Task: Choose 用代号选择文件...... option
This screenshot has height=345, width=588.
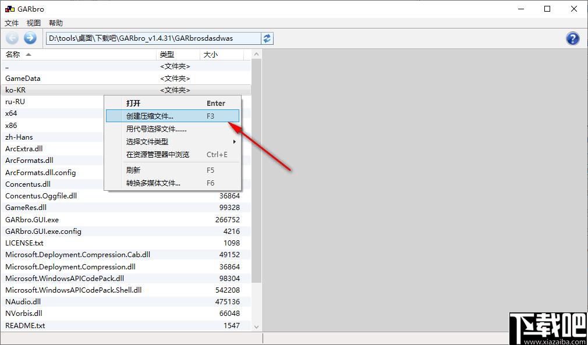Action: (x=172, y=129)
